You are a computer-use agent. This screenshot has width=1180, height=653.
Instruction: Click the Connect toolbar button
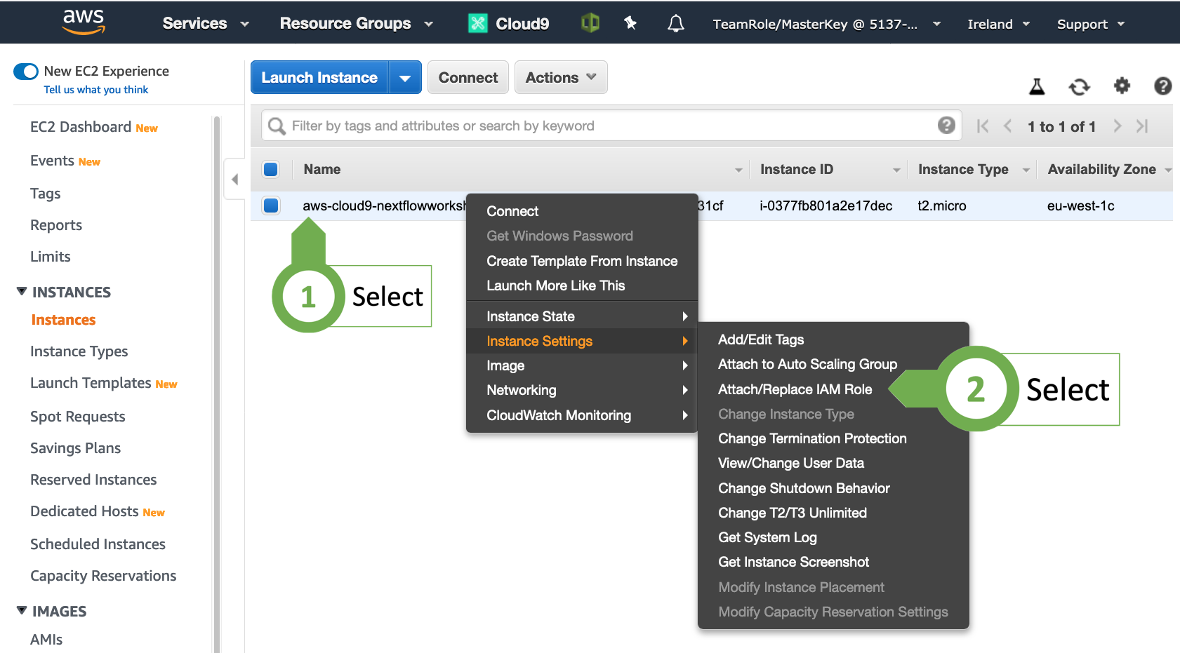pyautogui.click(x=468, y=77)
